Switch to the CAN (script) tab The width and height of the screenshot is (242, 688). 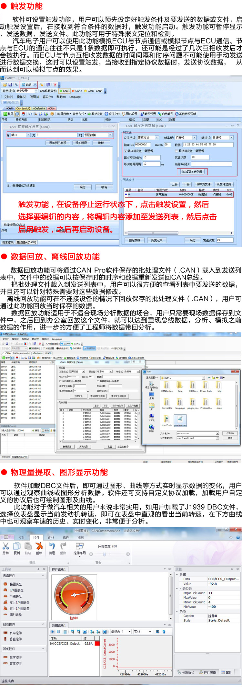23,109
